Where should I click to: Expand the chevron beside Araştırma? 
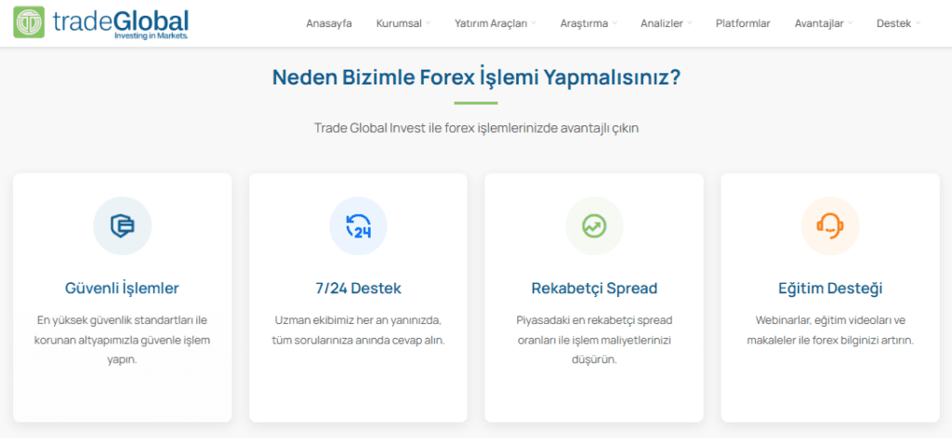coord(615,23)
